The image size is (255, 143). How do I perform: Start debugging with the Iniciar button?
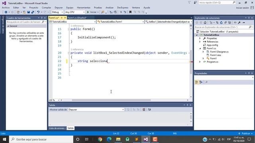(92, 12)
